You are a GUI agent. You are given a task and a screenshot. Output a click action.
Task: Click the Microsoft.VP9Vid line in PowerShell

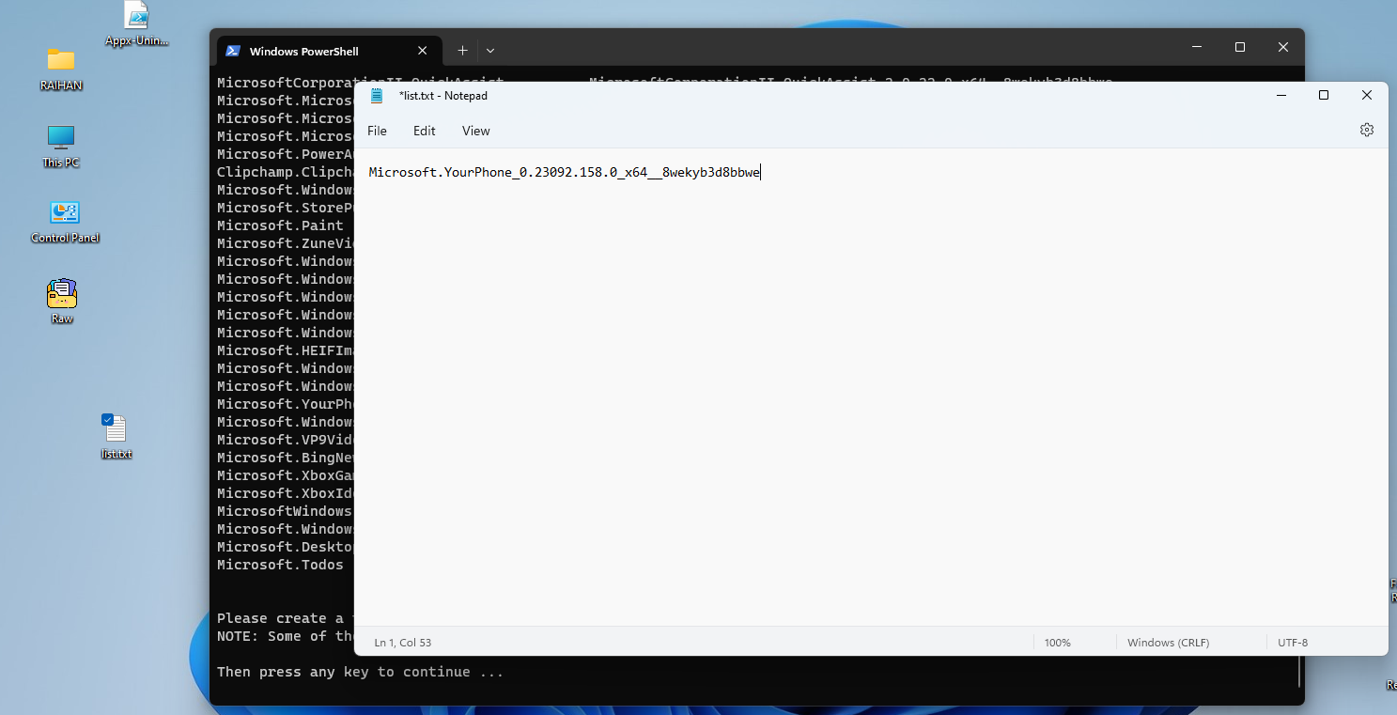(286, 440)
